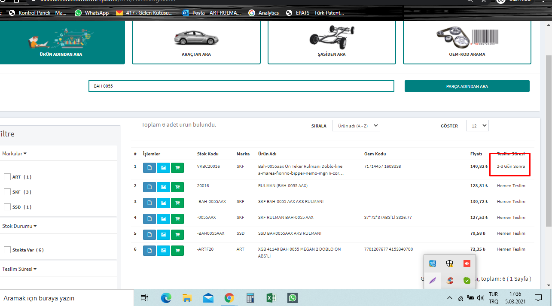
Task: Check the SKF brand filter
Action: tap(7, 192)
